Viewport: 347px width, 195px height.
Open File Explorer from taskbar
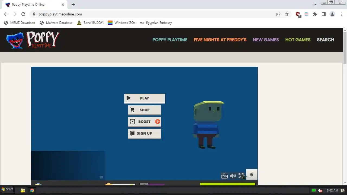[x=23, y=190]
